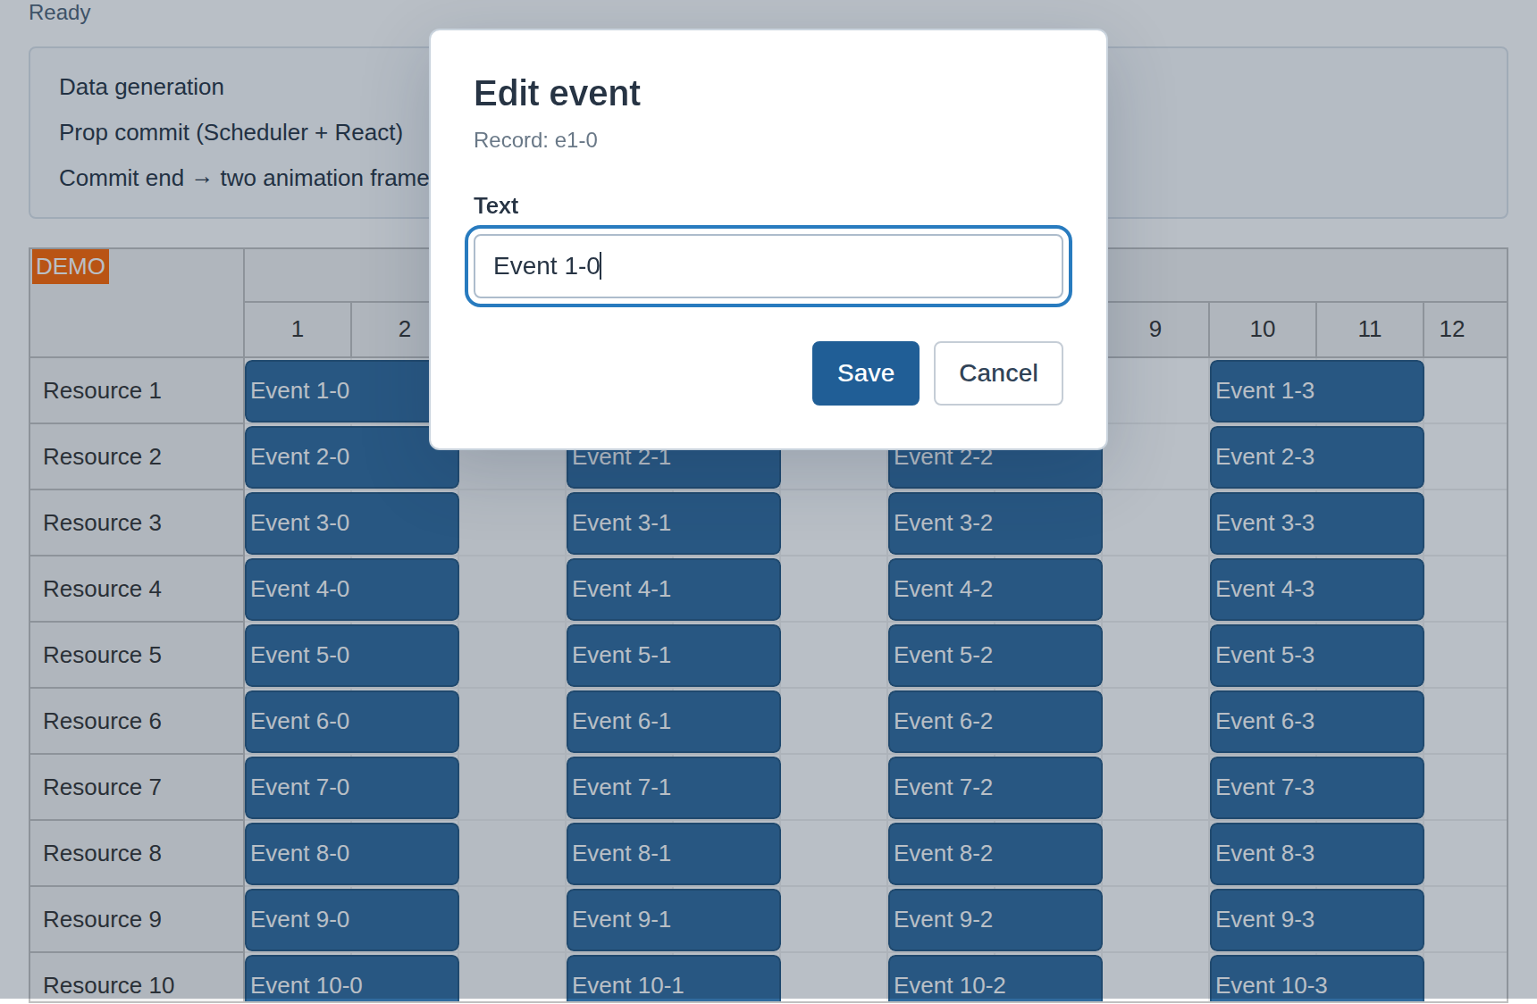1537x1004 pixels.
Task: Select Event 7-1 block
Action: 673,788
